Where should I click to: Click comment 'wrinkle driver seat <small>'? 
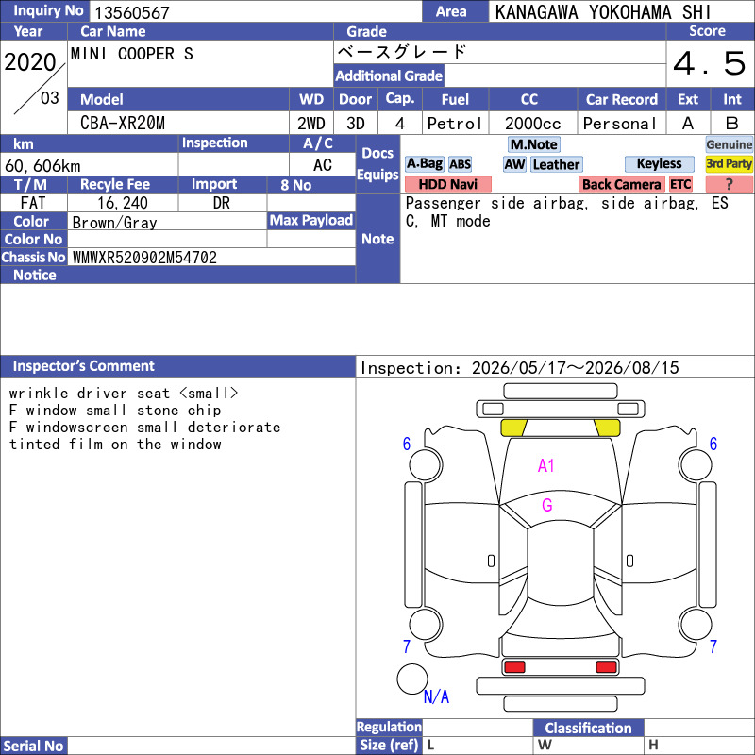[x=124, y=394]
